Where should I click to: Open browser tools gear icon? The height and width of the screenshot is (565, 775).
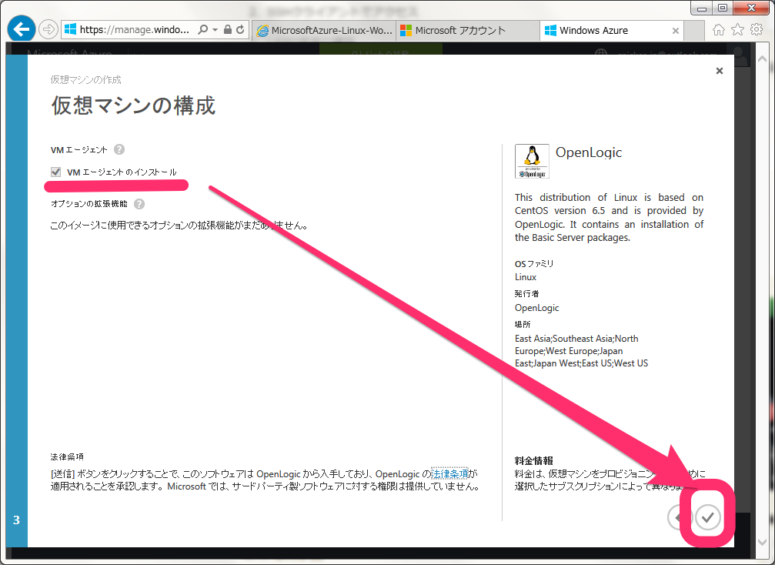pyautogui.click(x=757, y=30)
